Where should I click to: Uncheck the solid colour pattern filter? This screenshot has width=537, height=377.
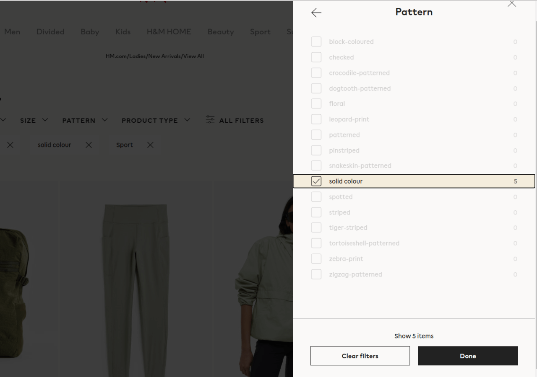316,181
